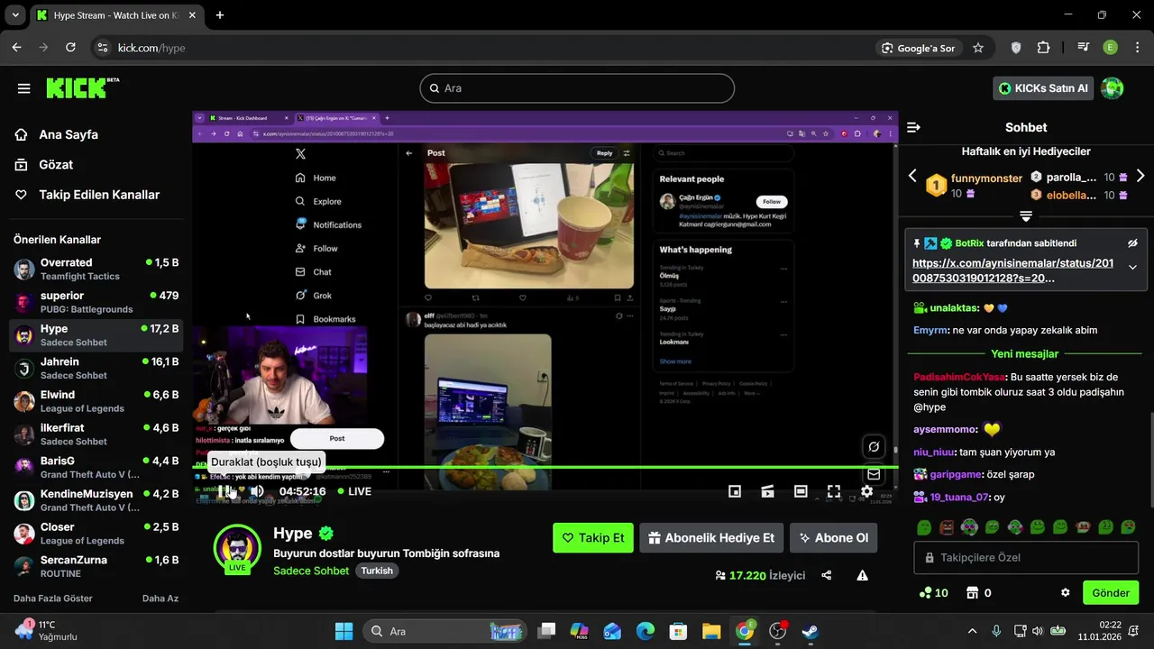
Task: Go to Ana Sayfa in the sidebar
Action: pos(57,134)
